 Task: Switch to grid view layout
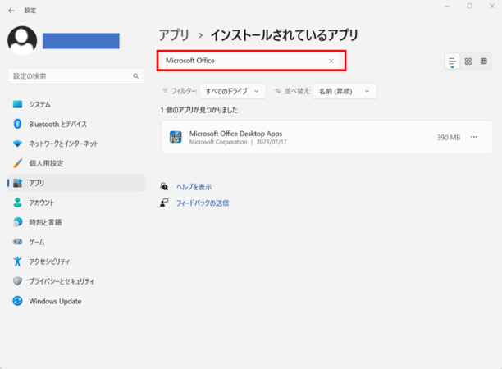click(468, 61)
